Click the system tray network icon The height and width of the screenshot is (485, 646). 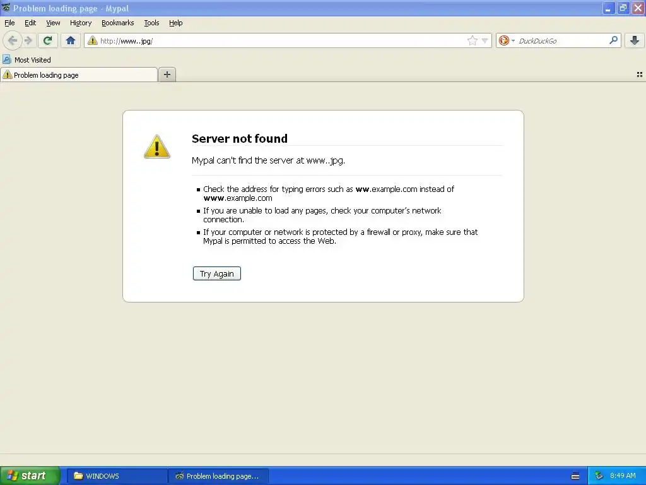[599, 476]
